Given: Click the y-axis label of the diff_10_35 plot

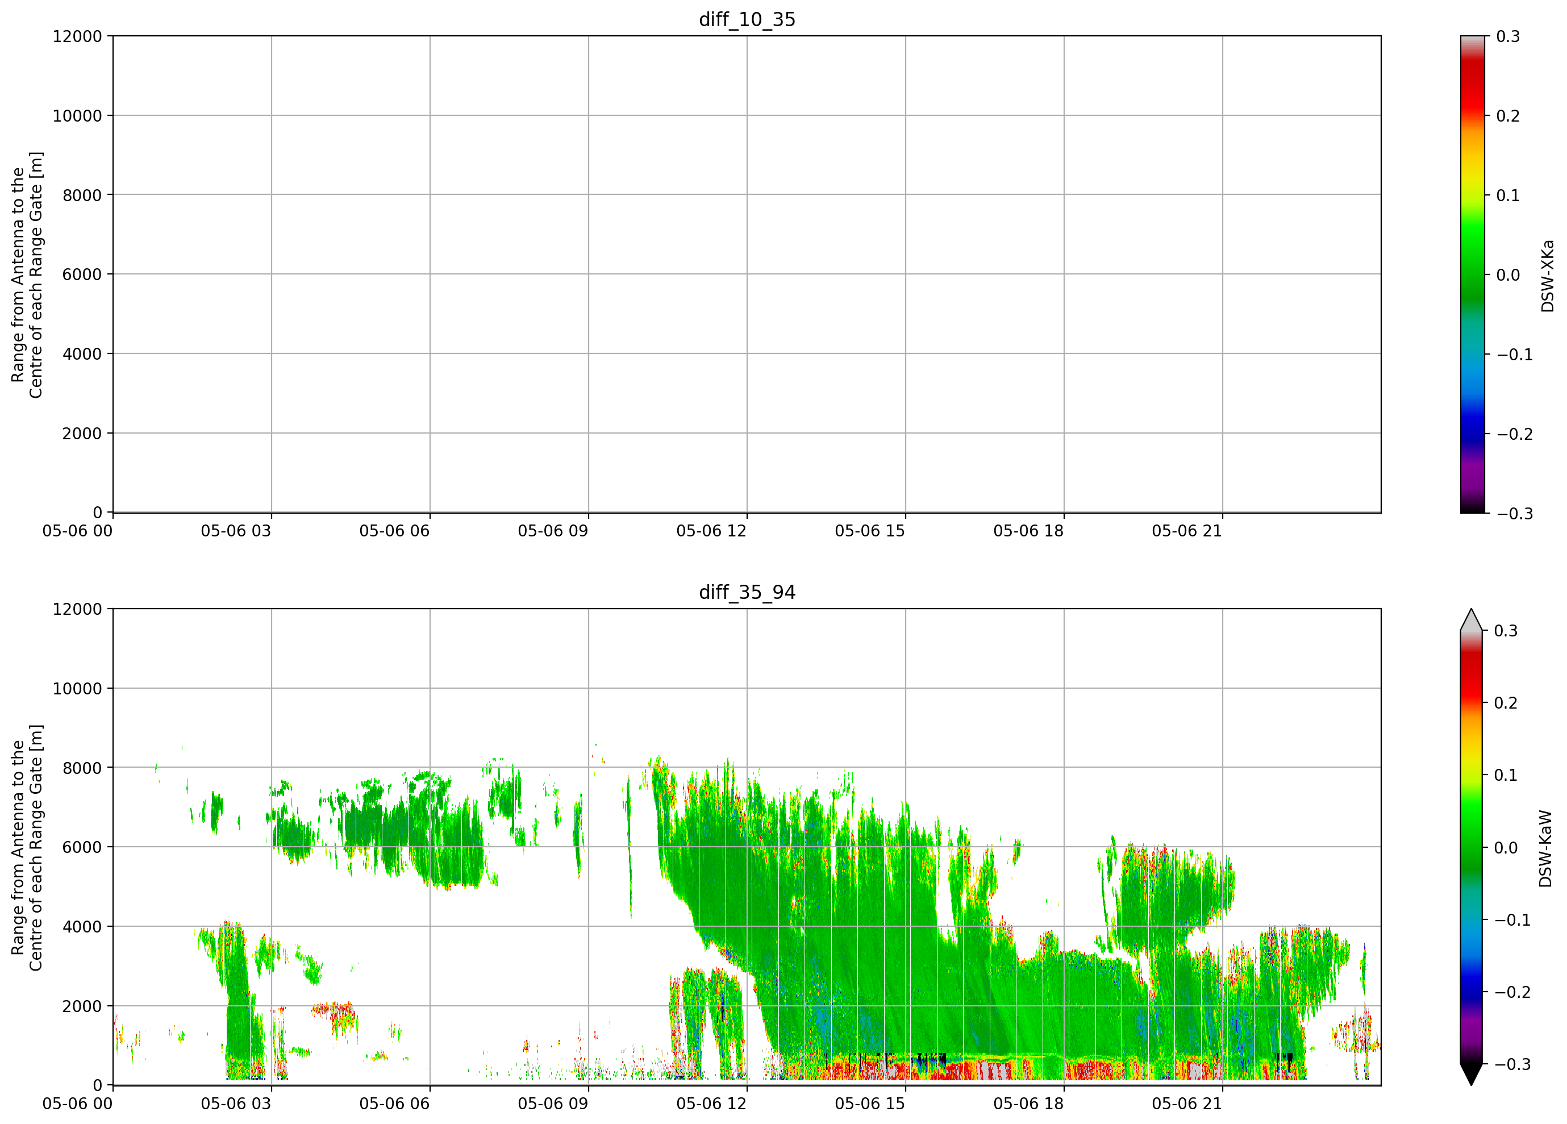Looking at the screenshot, I should (x=27, y=275).
